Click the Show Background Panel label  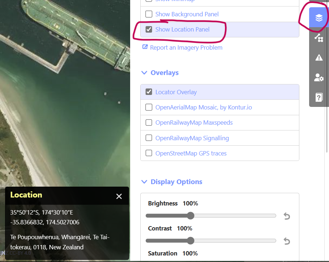[187, 14]
